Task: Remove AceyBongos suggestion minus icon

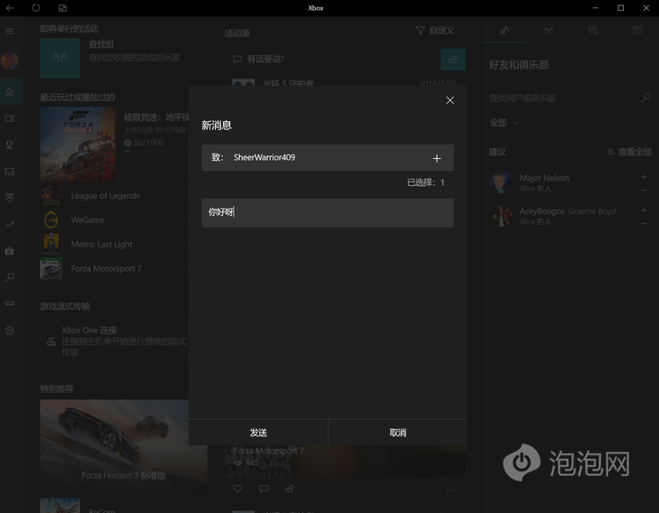Action: [x=644, y=223]
